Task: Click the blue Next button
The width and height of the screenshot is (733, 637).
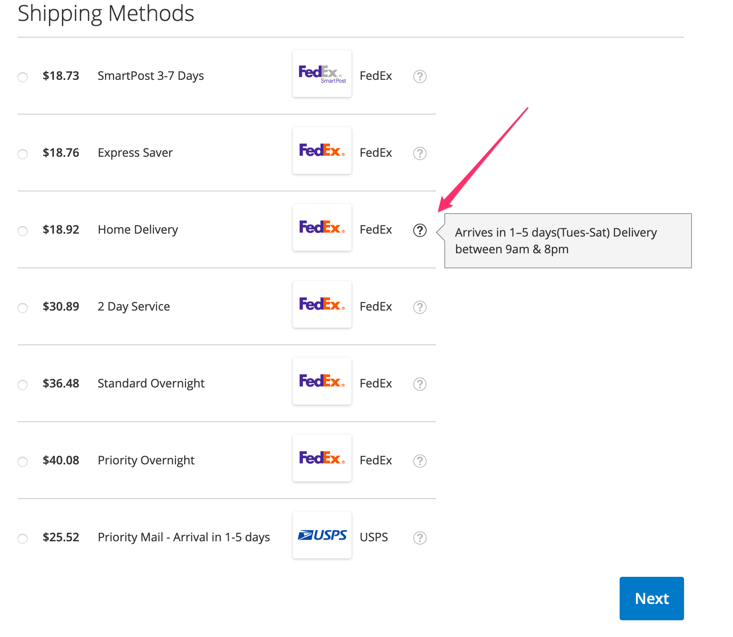Action: [651, 599]
